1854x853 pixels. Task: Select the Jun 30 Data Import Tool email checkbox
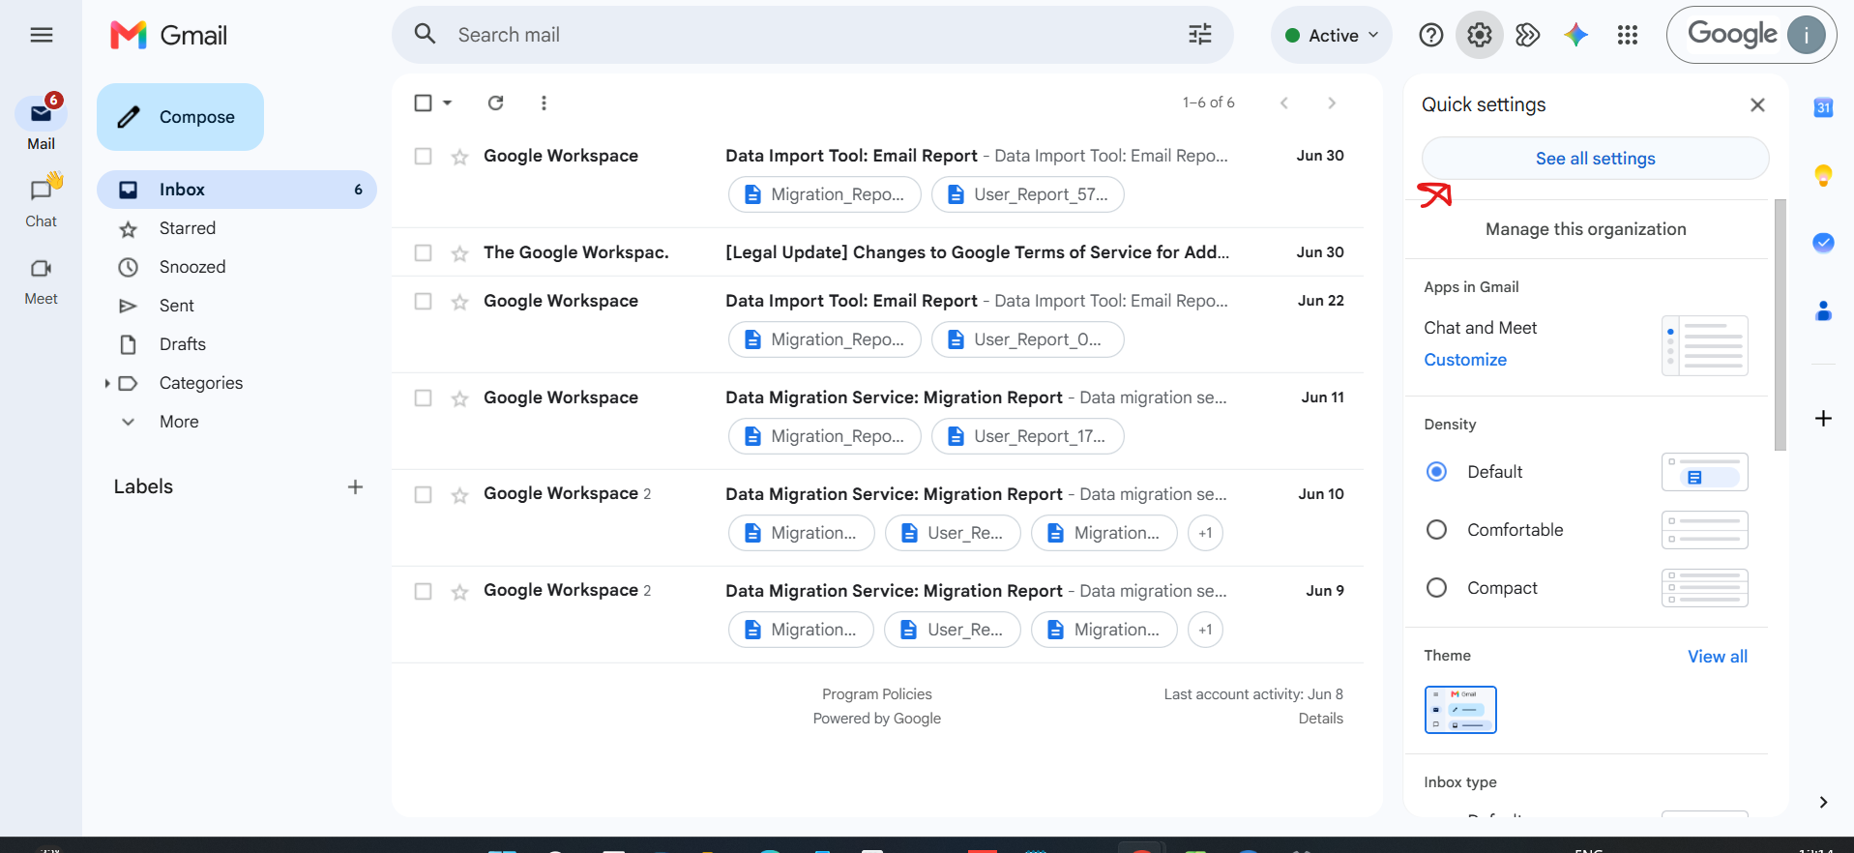pyautogui.click(x=423, y=156)
